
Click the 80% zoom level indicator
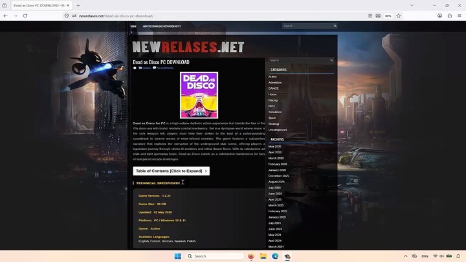point(388,16)
